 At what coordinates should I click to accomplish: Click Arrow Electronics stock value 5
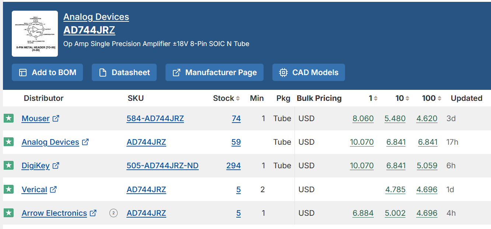pyautogui.click(x=238, y=213)
